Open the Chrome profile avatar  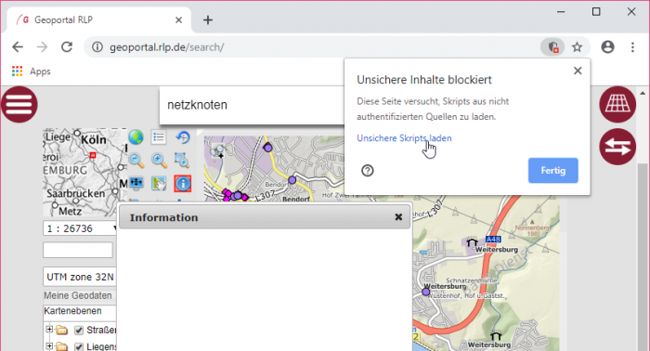[607, 47]
